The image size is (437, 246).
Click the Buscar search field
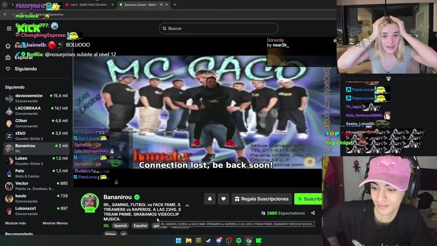point(218,28)
